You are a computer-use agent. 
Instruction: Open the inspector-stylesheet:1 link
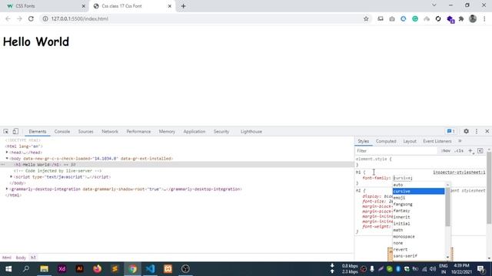coord(459,172)
